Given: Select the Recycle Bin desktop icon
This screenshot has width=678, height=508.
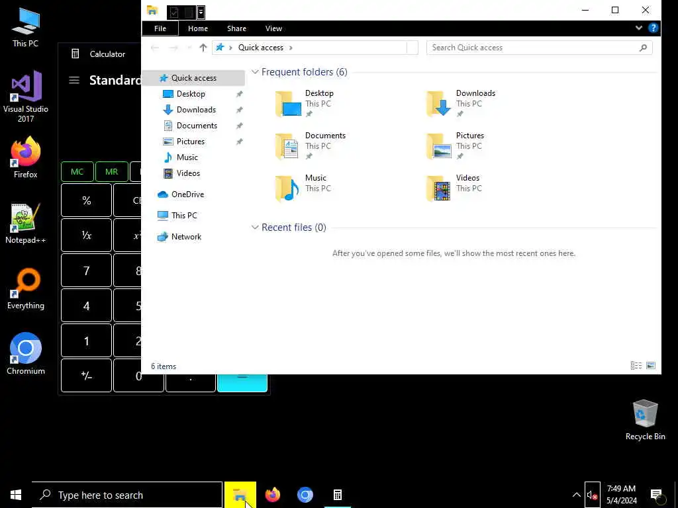Looking at the screenshot, I should pos(645,419).
